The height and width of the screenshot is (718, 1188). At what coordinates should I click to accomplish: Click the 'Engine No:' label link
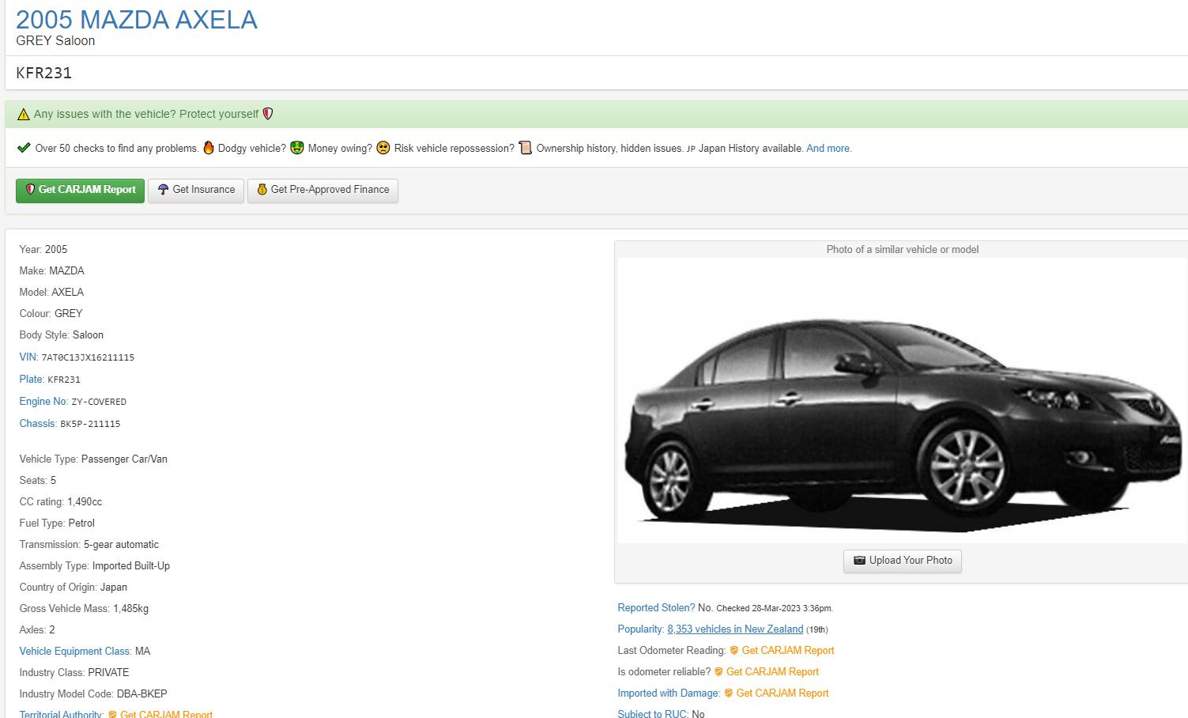[x=43, y=402]
